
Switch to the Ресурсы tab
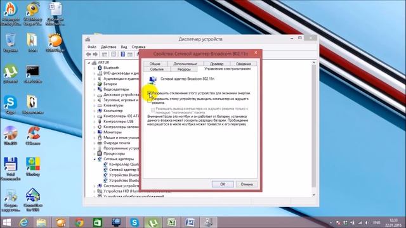point(184,69)
